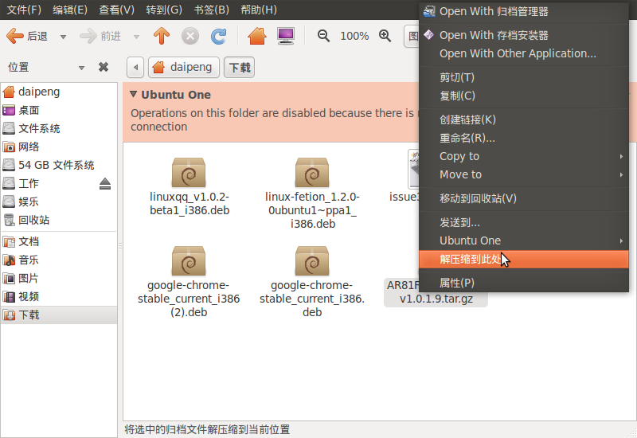
Task: Open the 查看(V) menu
Action: (116, 10)
